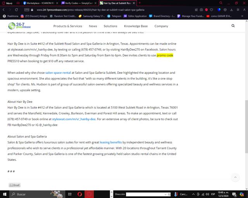248x198 pixels.
Task: Open Knowledge Base menu item
Action: [136, 26]
